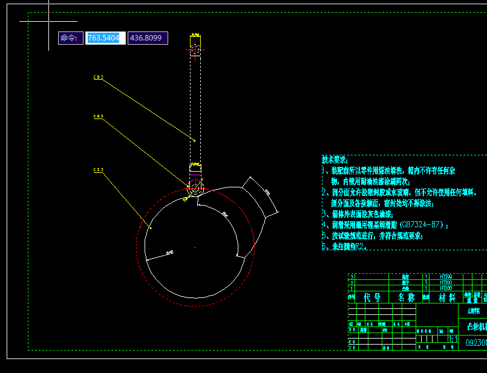Select HT200 material in parts row 2

(446, 282)
